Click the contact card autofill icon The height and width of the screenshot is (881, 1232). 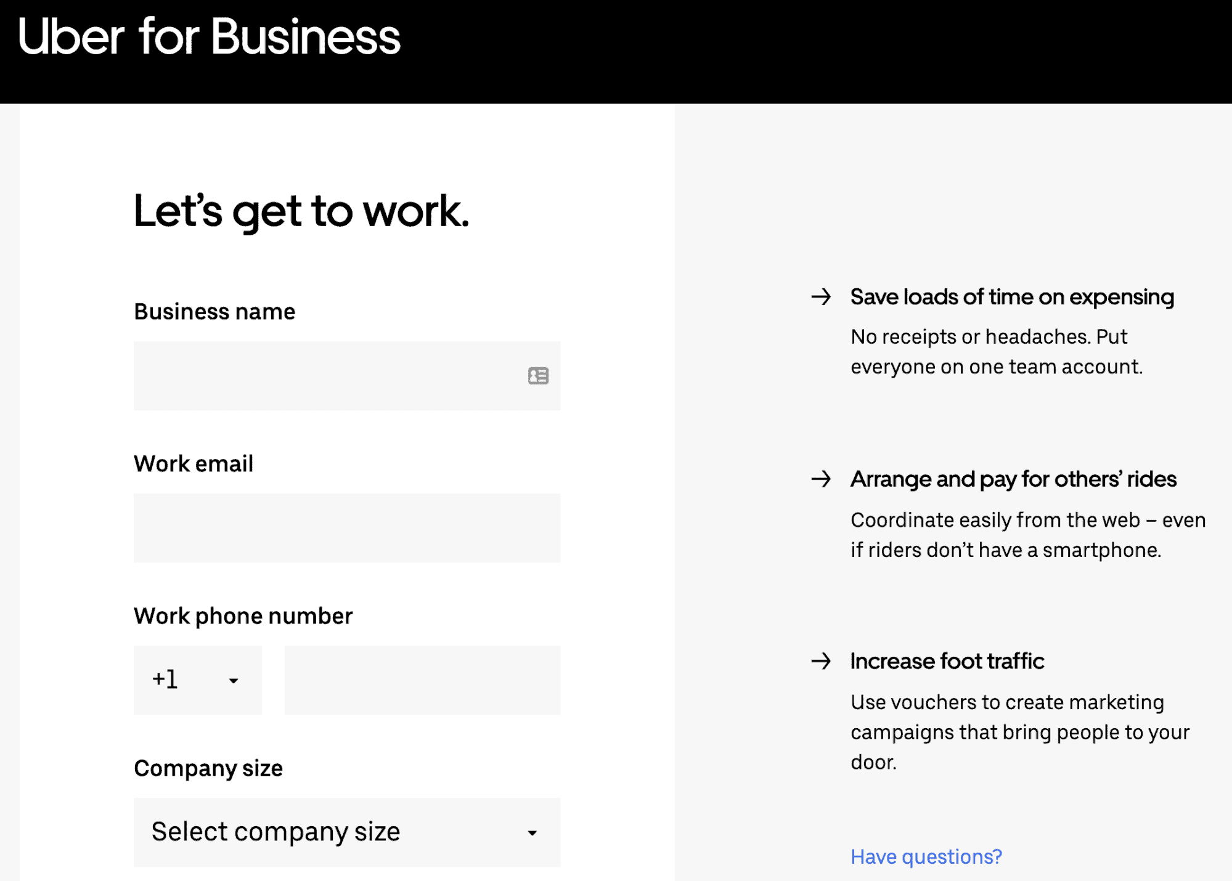[538, 376]
